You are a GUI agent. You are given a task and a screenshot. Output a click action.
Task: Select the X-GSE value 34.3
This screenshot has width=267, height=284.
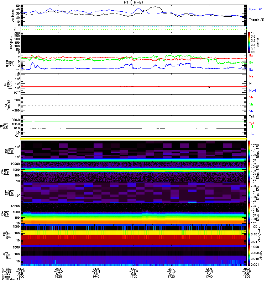pyautogui.click(x=21, y=269)
